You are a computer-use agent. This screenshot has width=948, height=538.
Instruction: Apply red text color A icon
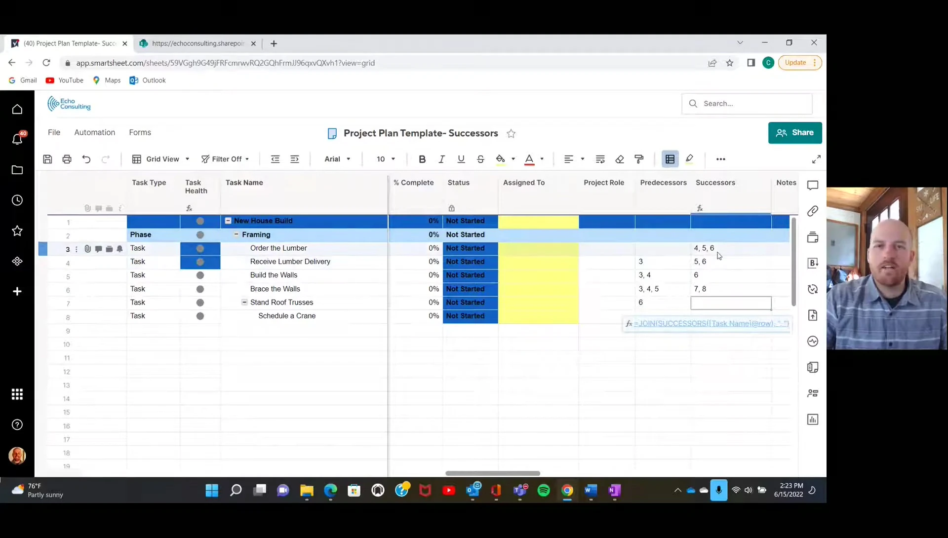529,159
